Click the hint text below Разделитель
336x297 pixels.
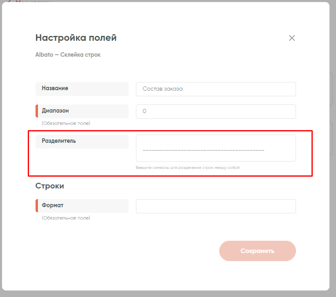click(x=187, y=168)
